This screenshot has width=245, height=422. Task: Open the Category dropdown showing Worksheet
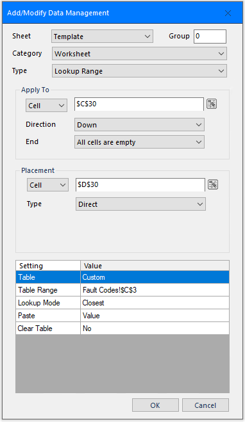click(x=139, y=54)
